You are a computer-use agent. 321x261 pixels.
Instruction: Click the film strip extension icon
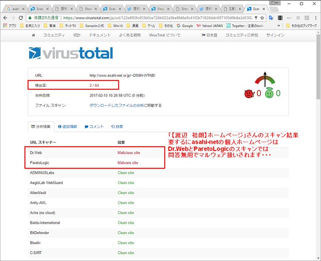tap(280, 18)
